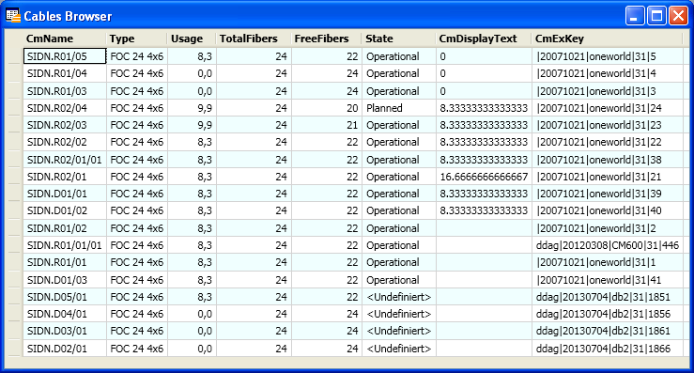Select cable name cell SIDN.D01/03
This screenshot has height=373, width=694.
[x=65, y=280]
